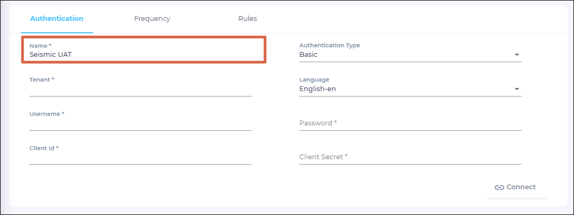Click the Authentication Type label

point(329,46)
